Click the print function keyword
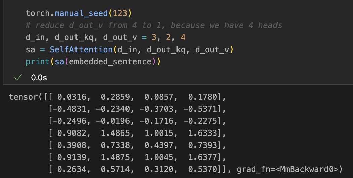 coord(38,62)
